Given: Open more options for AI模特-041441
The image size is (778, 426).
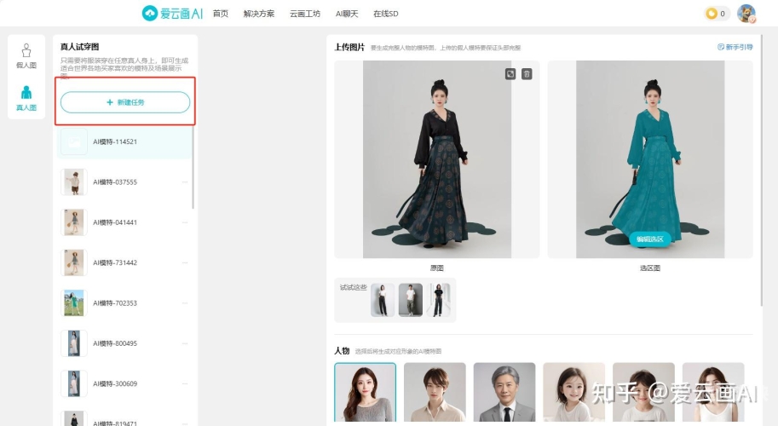Looking at the screenshot, I should pos(185,222).
